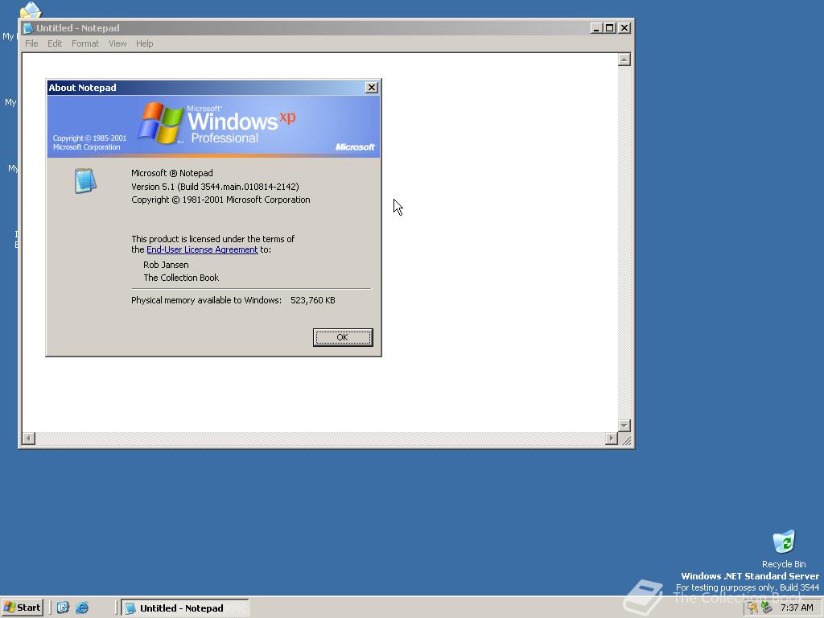This screenshot has height=618, width=824.
Task: Click the 7:37 AM taskbar clock
Action: click(797, 608)
